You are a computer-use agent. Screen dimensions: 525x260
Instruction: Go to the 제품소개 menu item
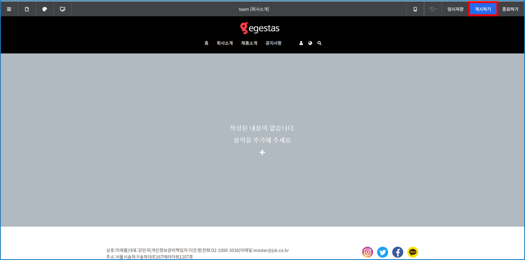click(249, 43)
